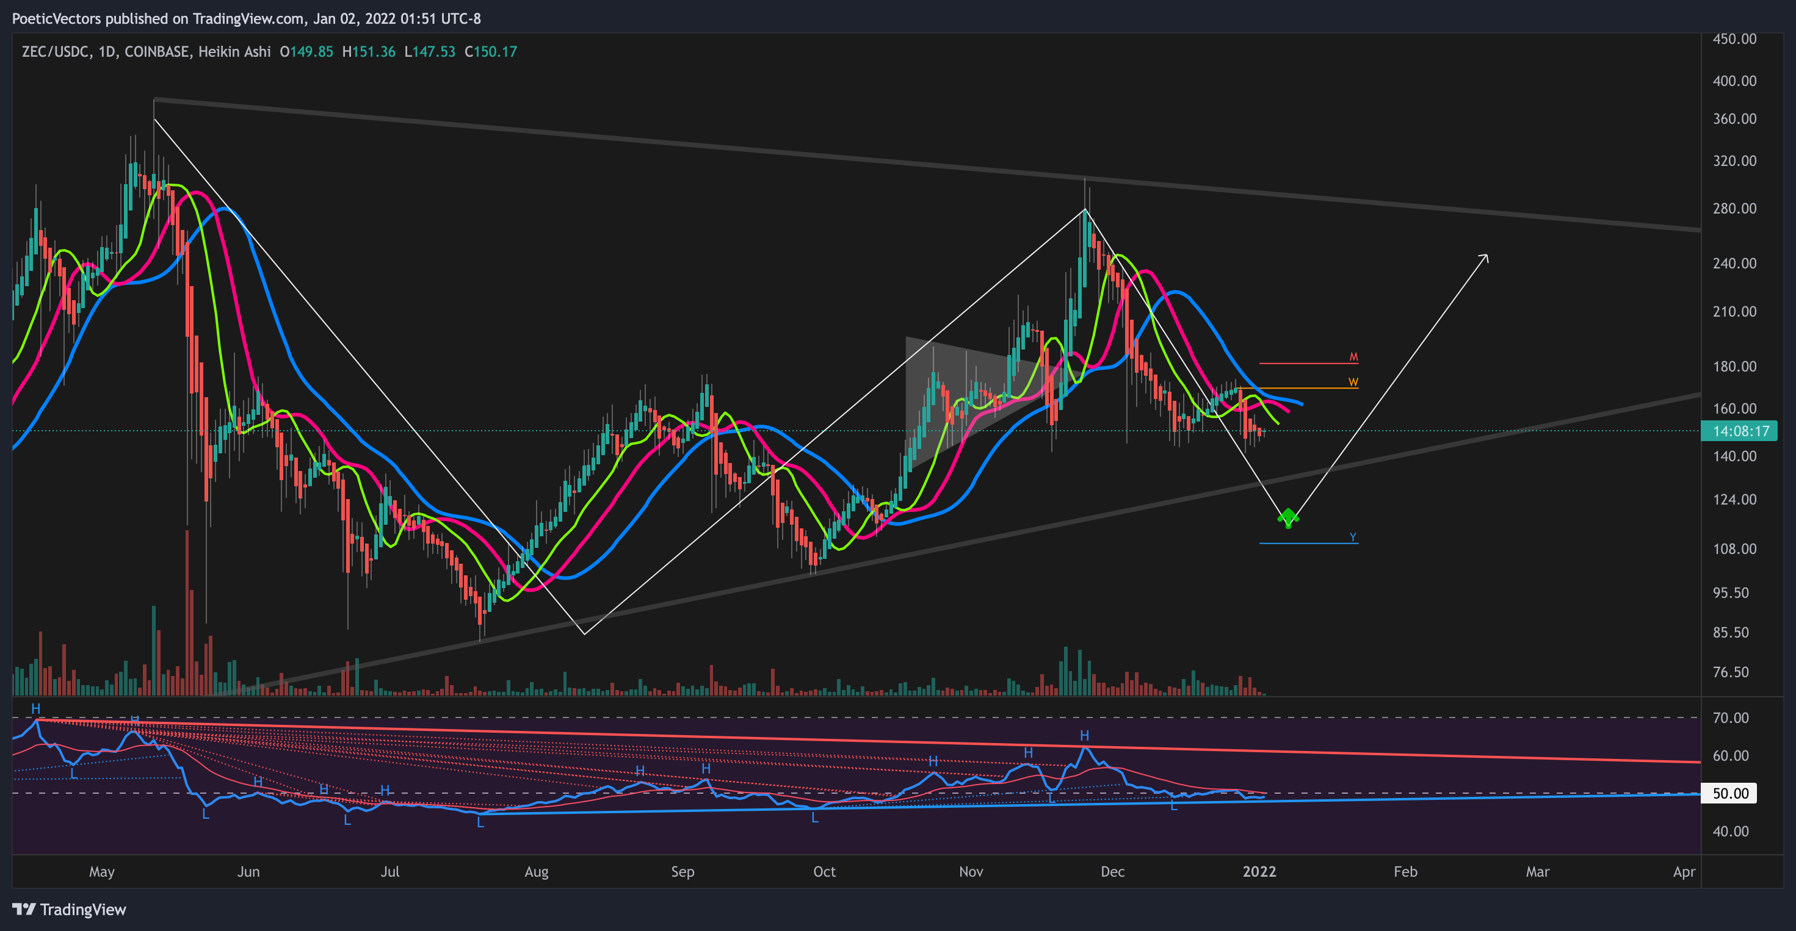The image size is (1796, 931).
Task: Click the 40.00 RSI axis label
Action: pyautogui.click(x=1731, y=832)
